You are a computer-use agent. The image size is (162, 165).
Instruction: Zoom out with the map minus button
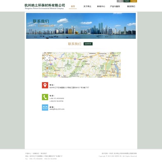click(x=47, y=71)
